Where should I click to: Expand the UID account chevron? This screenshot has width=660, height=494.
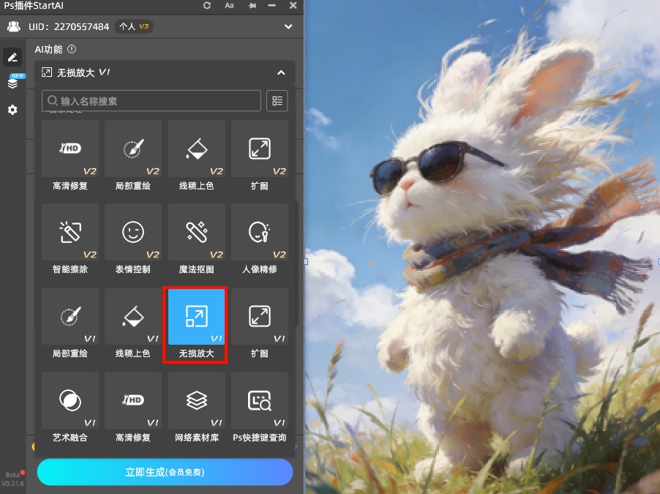288,27
